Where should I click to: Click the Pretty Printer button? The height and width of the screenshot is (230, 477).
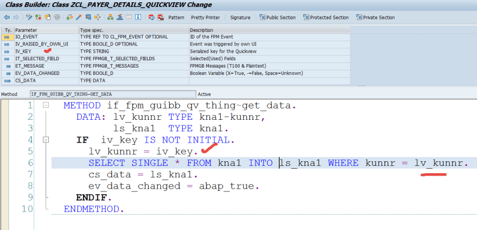[x=206, y=18]
